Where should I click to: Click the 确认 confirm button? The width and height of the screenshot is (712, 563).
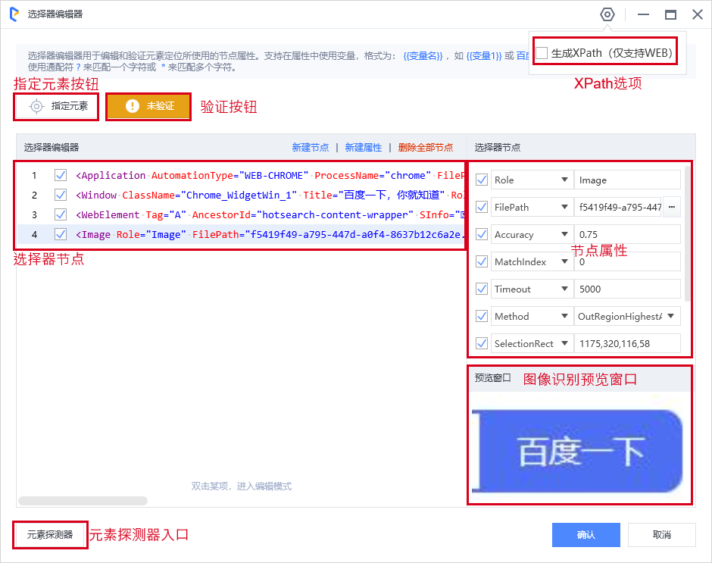[586, 535]
